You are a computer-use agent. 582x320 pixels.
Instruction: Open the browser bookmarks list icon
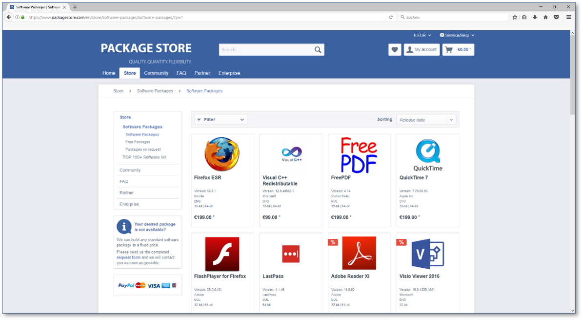[524, 17]
